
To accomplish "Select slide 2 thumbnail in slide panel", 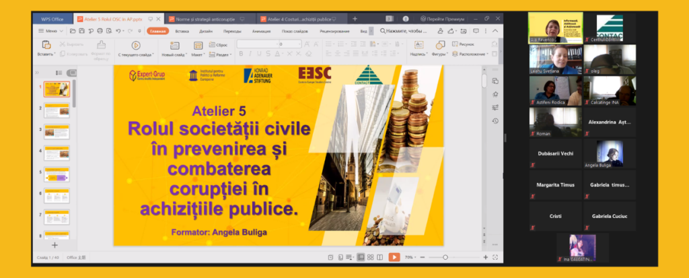I will (57, 110).
